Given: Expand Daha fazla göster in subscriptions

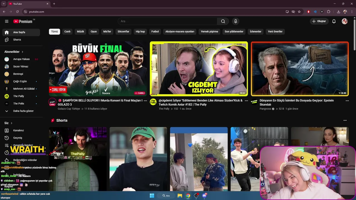Looking at the screenshot, I should pyautogui.click(x=21, y=111).
